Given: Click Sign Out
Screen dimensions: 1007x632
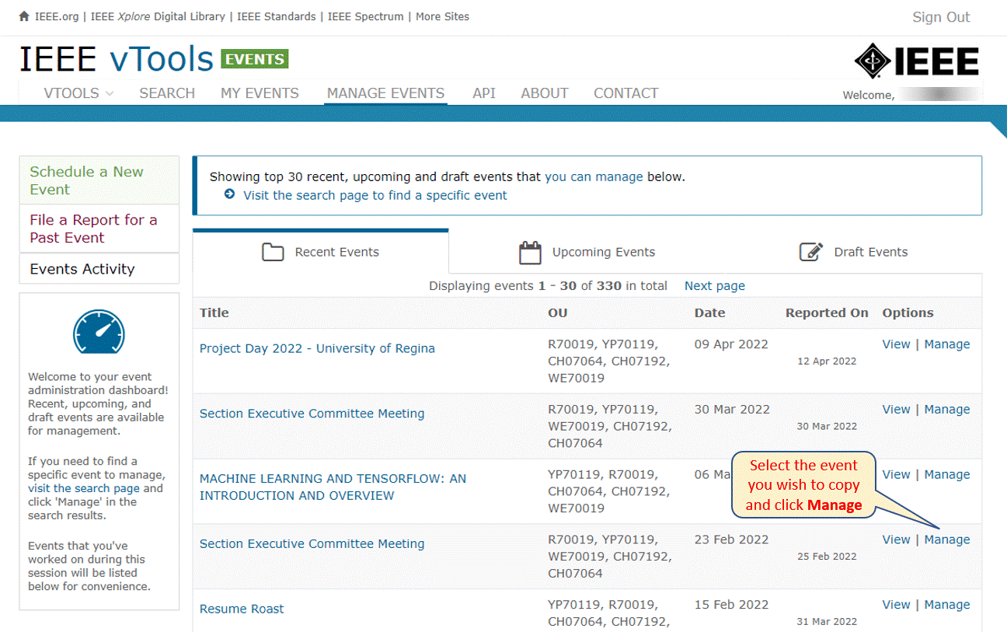Looking at the screenshot, I should click(x=941, y=17).
